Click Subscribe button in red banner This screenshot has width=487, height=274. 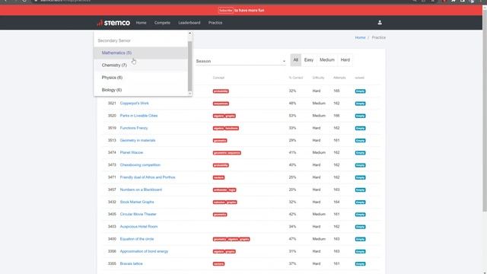click(x=225, y=10)
